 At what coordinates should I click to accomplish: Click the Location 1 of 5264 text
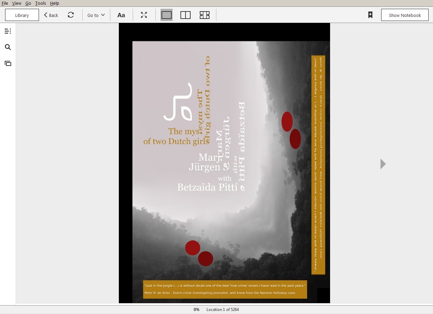click(222, 310)
